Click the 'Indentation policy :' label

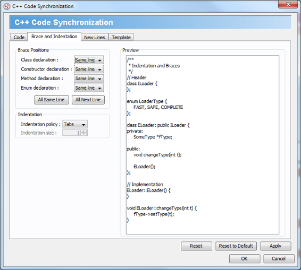pos(41,124)
